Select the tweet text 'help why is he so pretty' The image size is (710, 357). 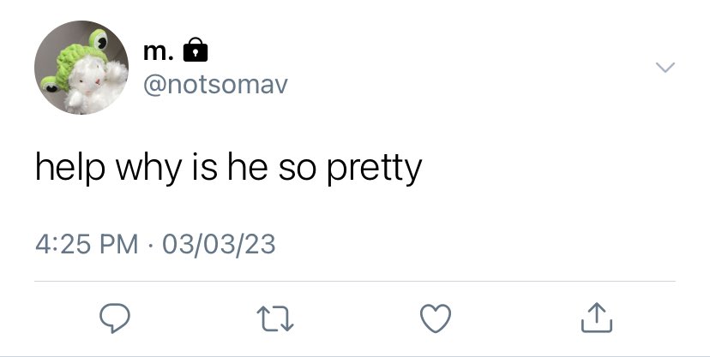[229, 168]
